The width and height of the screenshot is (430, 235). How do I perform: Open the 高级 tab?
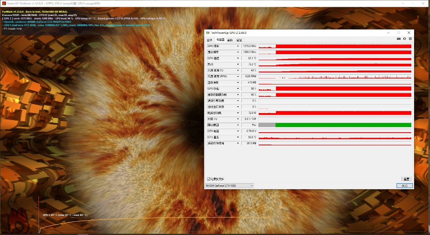[230, 40]
